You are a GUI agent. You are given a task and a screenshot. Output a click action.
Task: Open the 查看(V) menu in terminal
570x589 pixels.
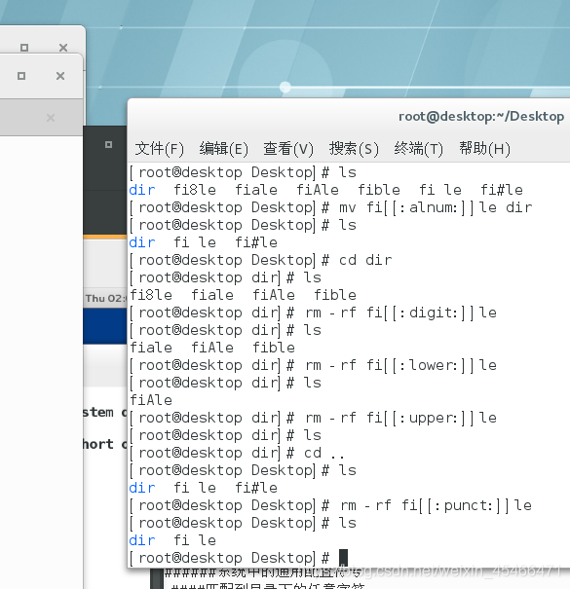coord(288,149)
